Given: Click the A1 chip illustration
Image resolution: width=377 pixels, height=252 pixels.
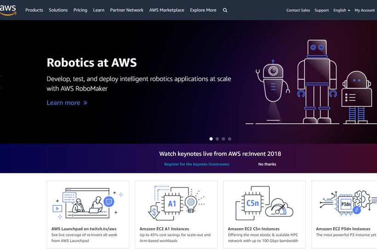Looking at the screenshot, I should [176, 203].
